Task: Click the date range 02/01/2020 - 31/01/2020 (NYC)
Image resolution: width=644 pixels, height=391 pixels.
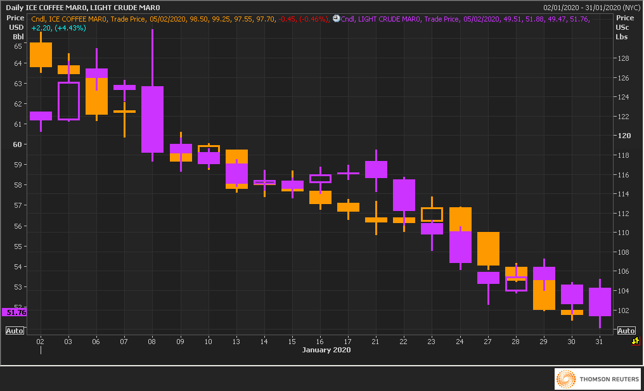Action: (x=591, y=8)
